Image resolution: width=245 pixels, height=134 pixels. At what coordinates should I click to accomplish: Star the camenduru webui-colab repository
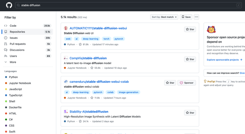(170, 83)
